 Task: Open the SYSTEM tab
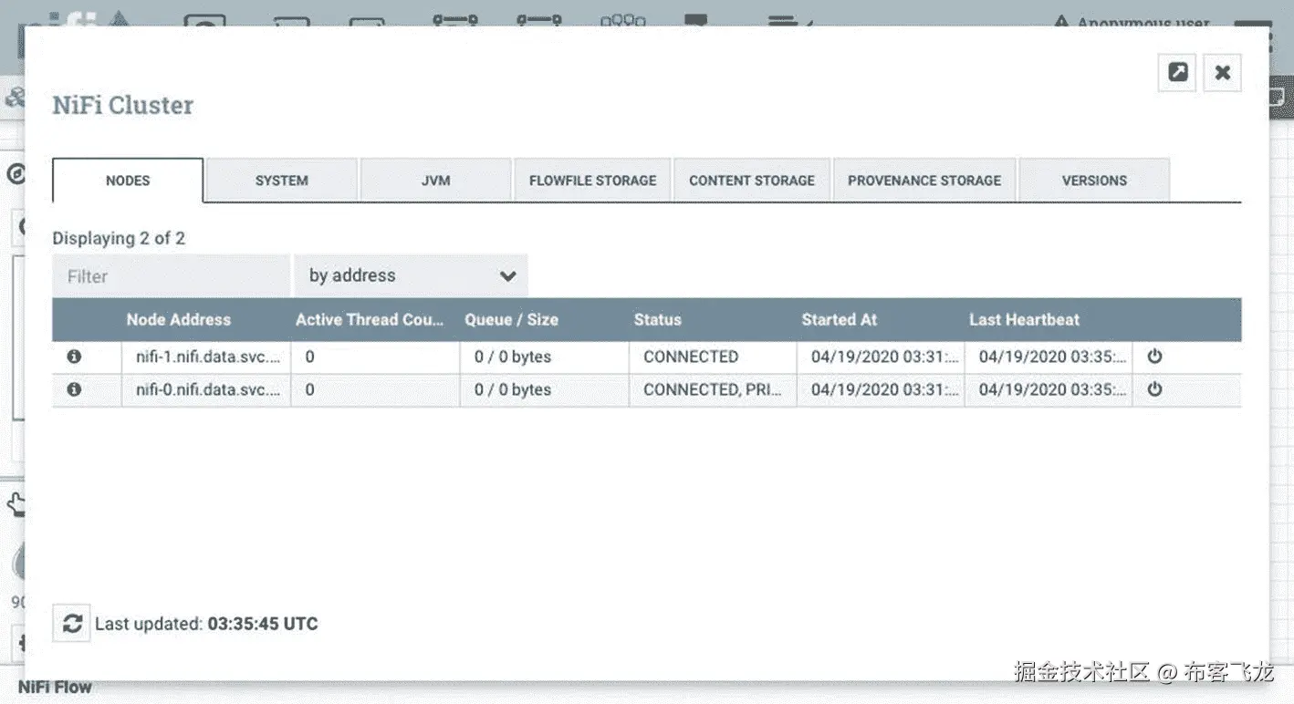click(x=281, y=181)
